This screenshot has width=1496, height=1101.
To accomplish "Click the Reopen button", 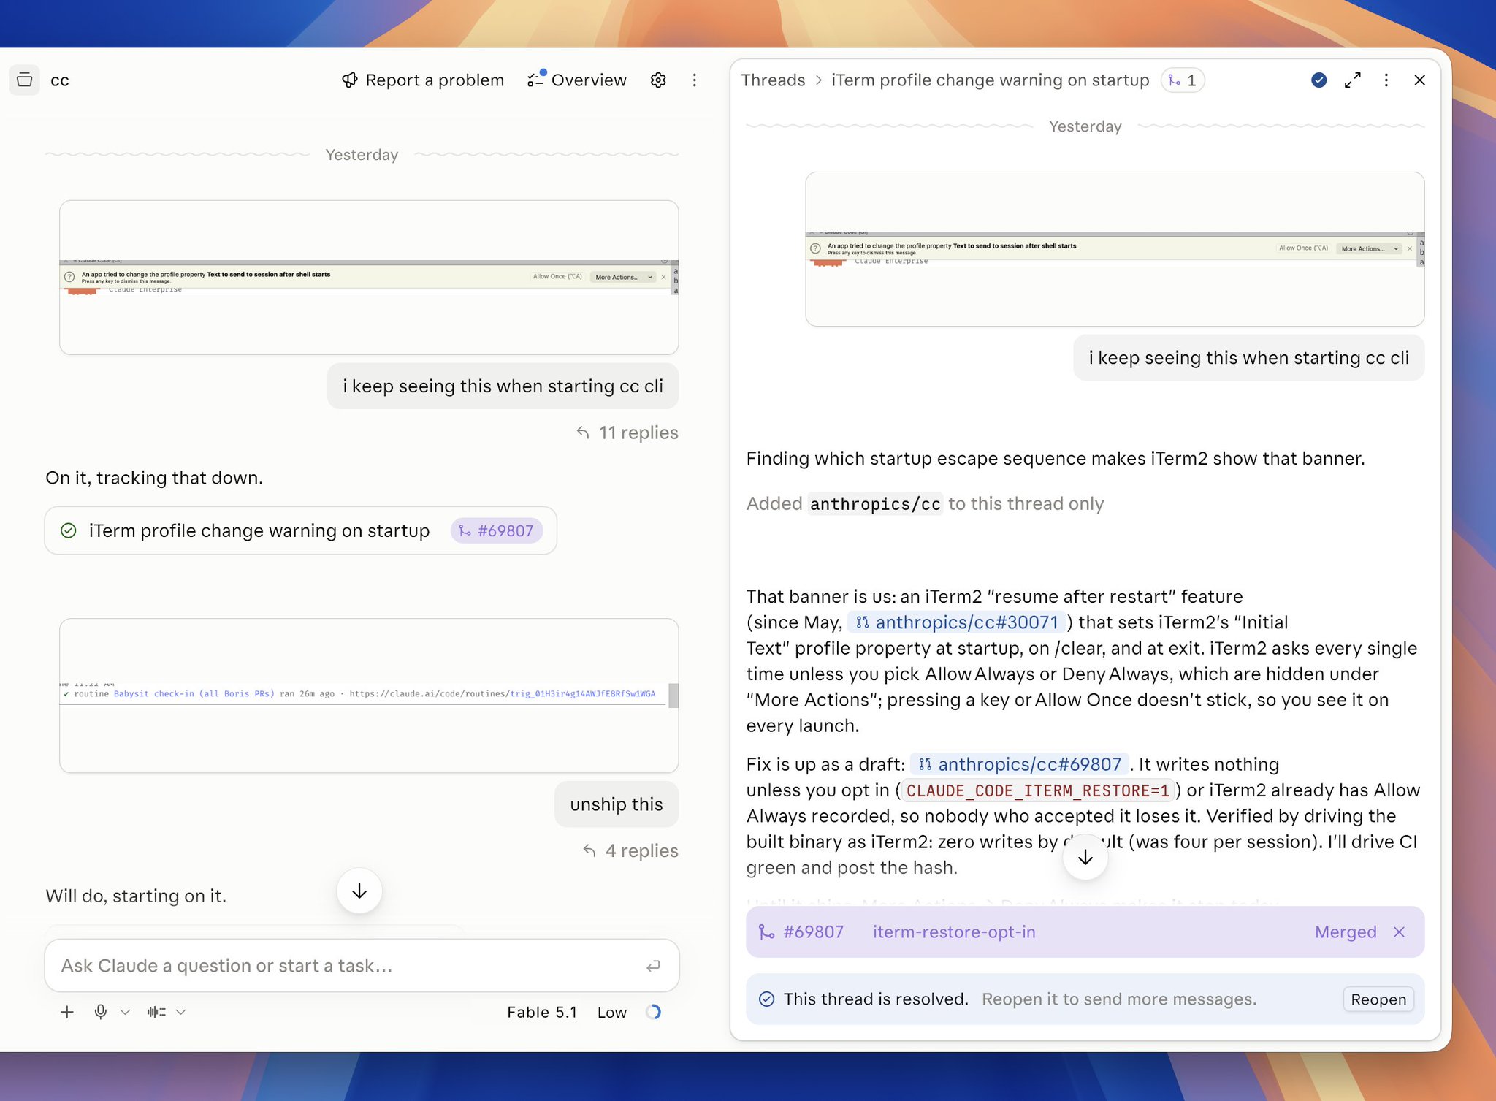I will [x=1378, y=999].
